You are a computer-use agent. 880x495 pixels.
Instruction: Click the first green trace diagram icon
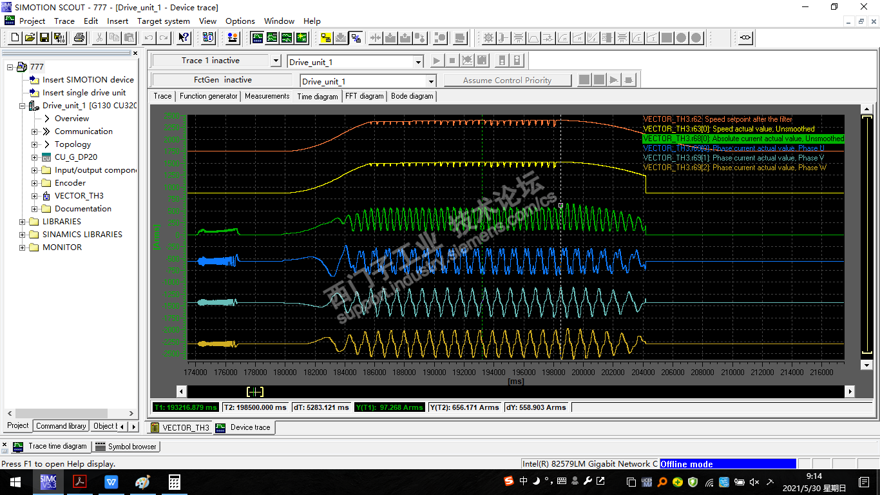257,38
